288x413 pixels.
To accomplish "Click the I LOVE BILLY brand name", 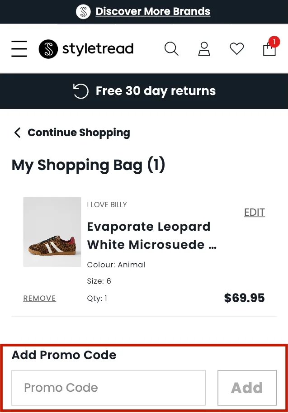I will (x=107, y=204).
